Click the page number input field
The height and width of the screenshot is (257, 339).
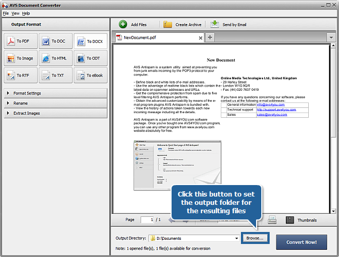pyautogui.click(x=147, y=220)
